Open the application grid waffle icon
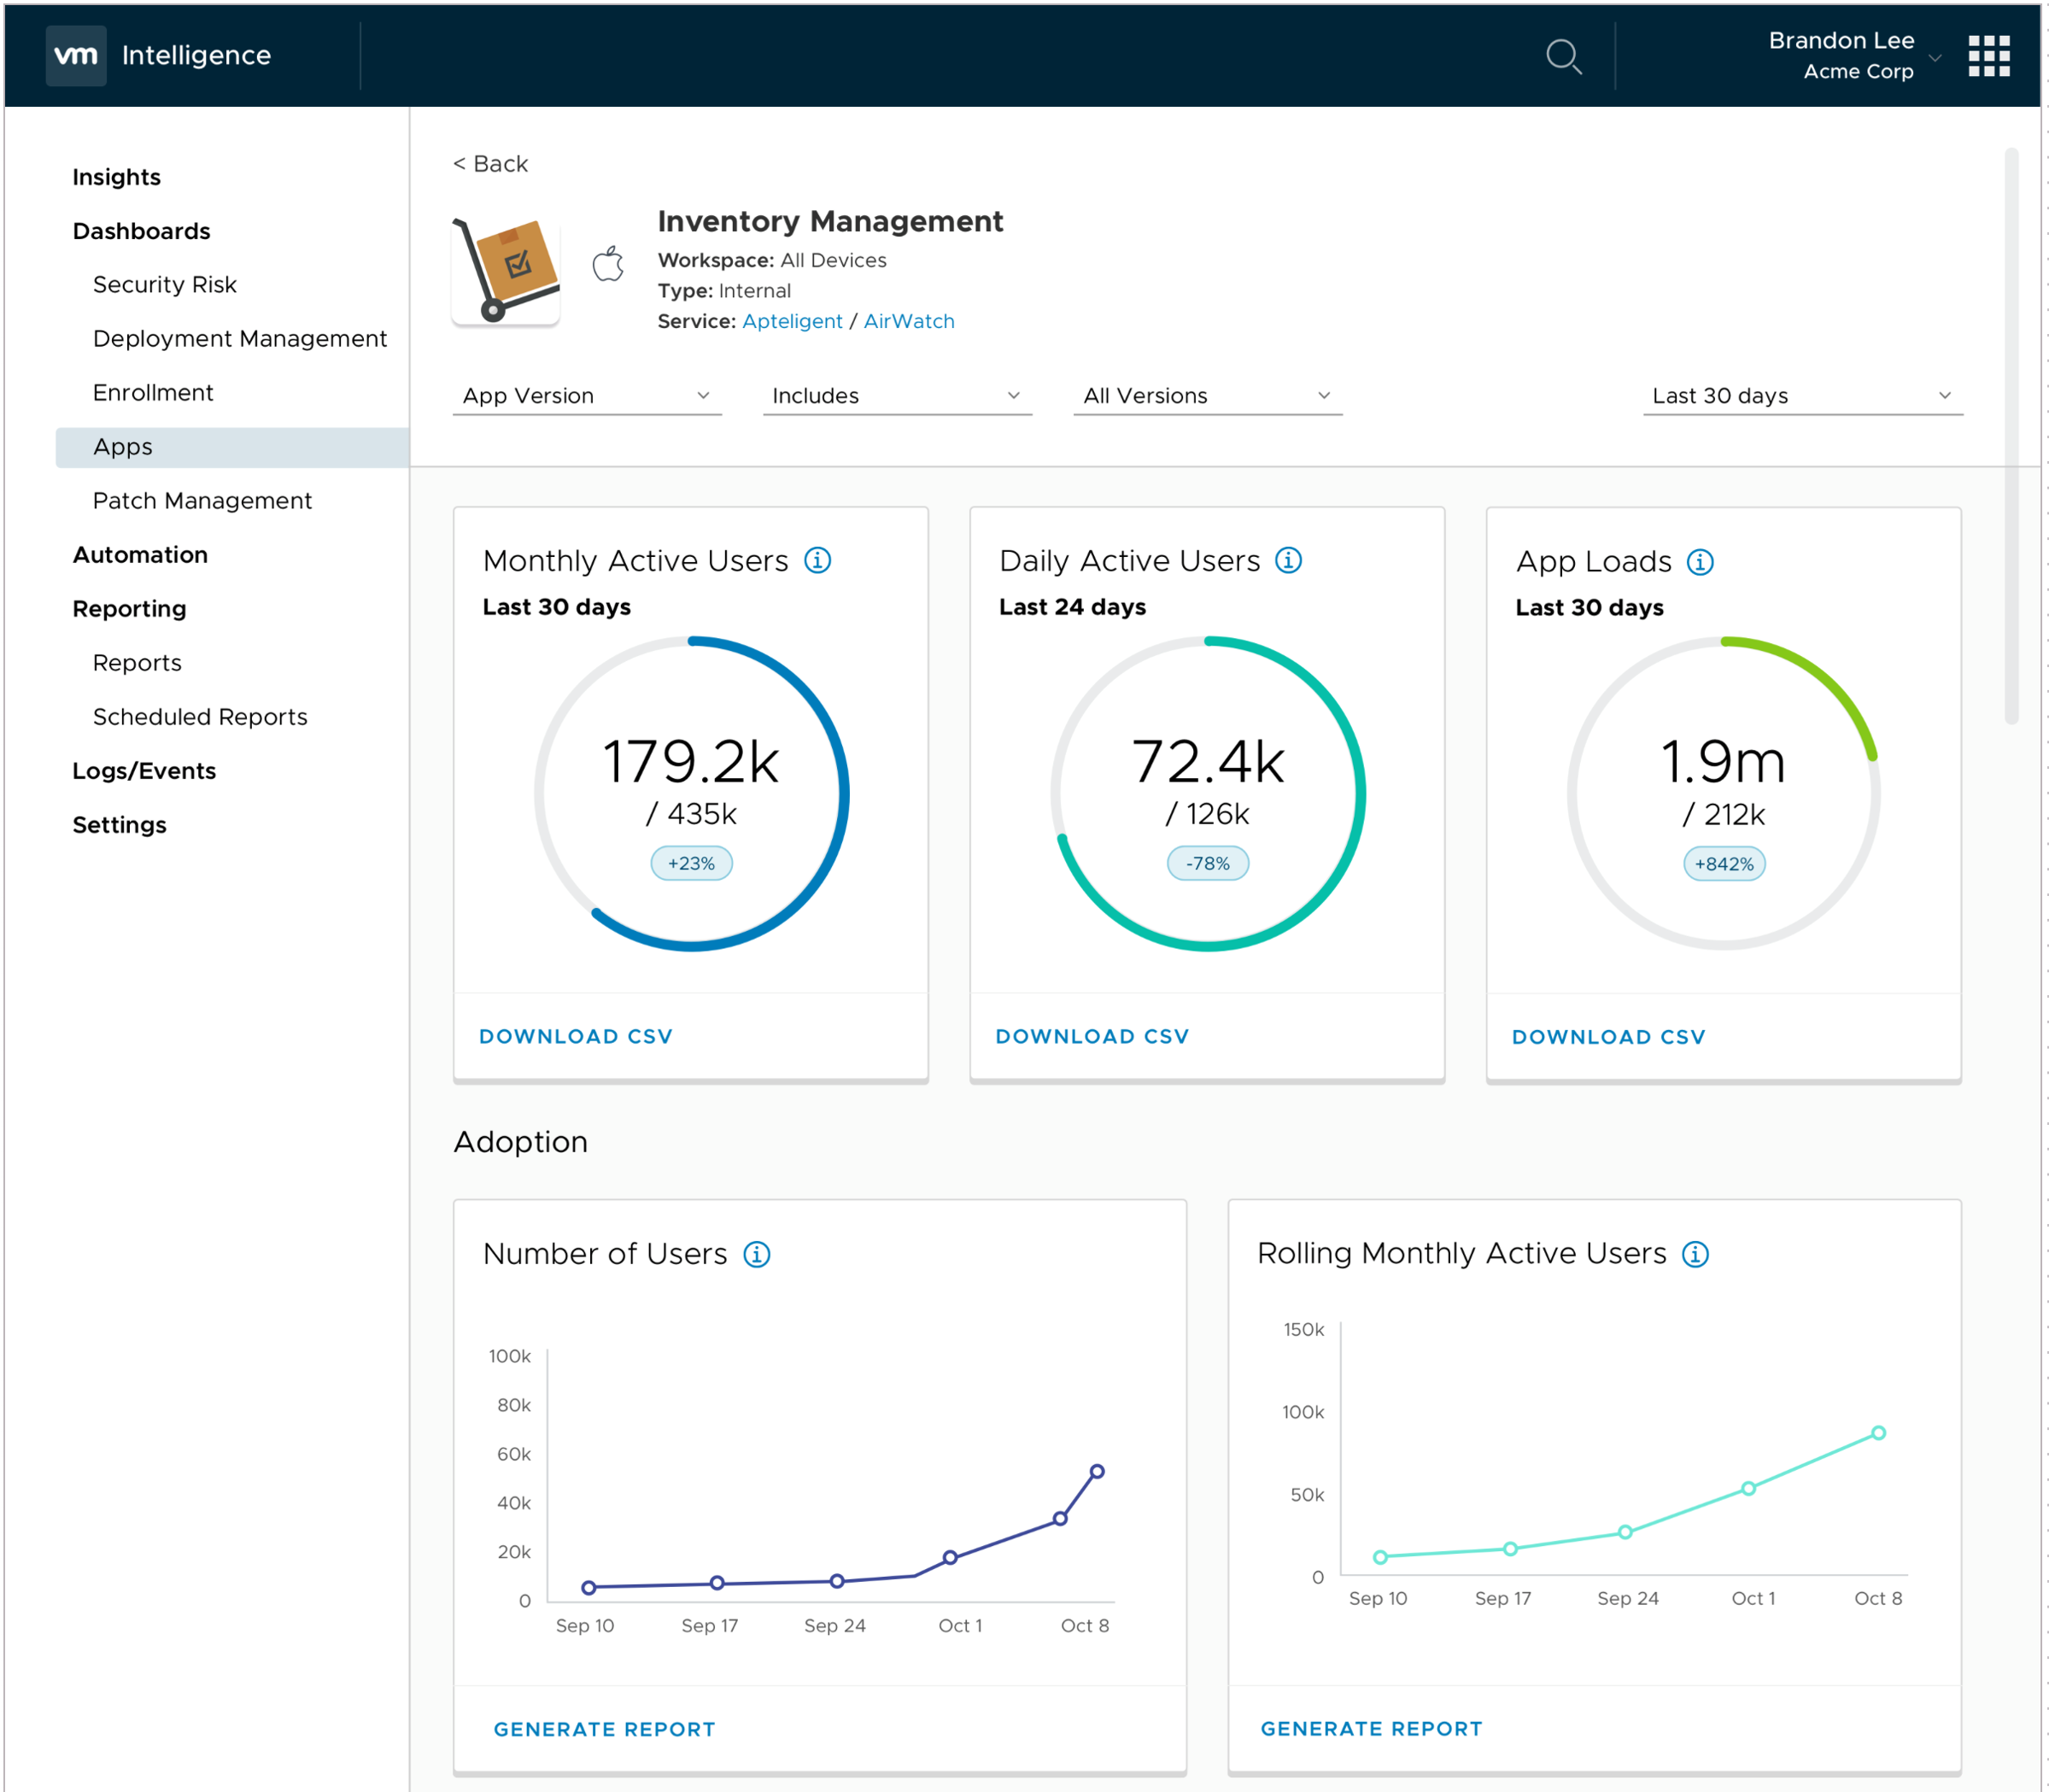Viewport: 2049px width, 1792px height. click(x=1989, y=57)
